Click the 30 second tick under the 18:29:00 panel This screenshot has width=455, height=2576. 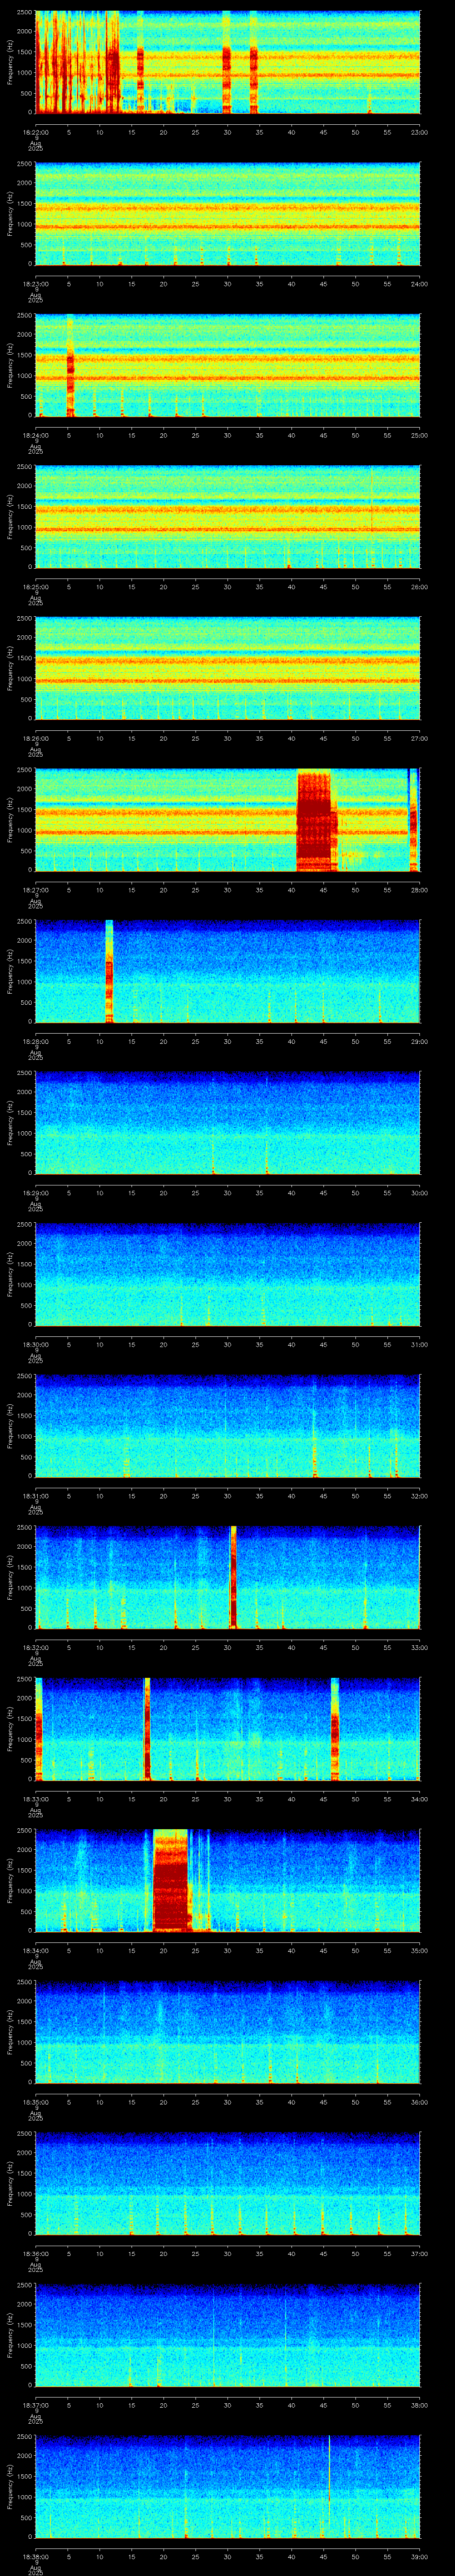pos(227,1192)
